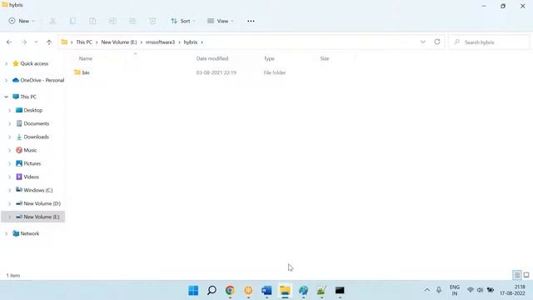This screenshot has width=533, height=300.
Task: Open taskbar Search magnifier
Action: point(212,291)
